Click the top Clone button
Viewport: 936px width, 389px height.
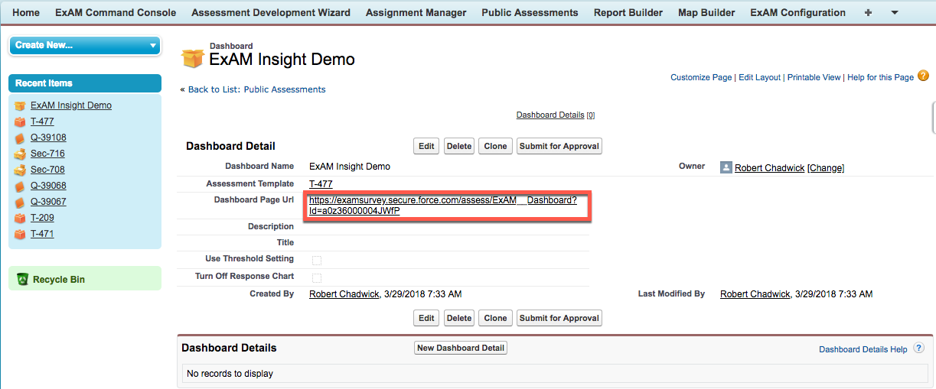(496, 146)
